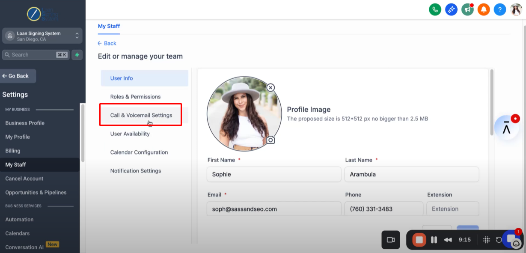Click the grid dots icon in recorder

[487, 240]
